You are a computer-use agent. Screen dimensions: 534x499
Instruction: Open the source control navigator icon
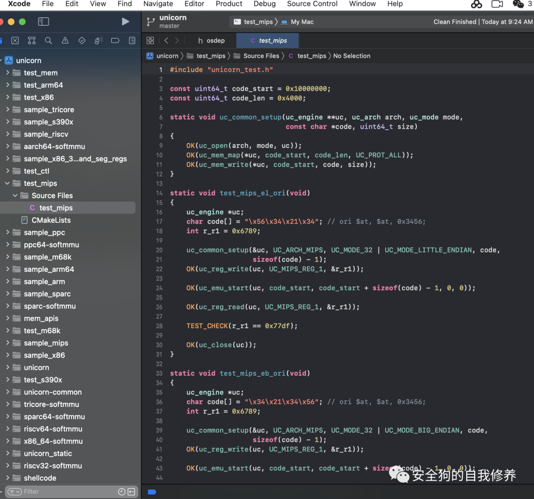point(15,41)
